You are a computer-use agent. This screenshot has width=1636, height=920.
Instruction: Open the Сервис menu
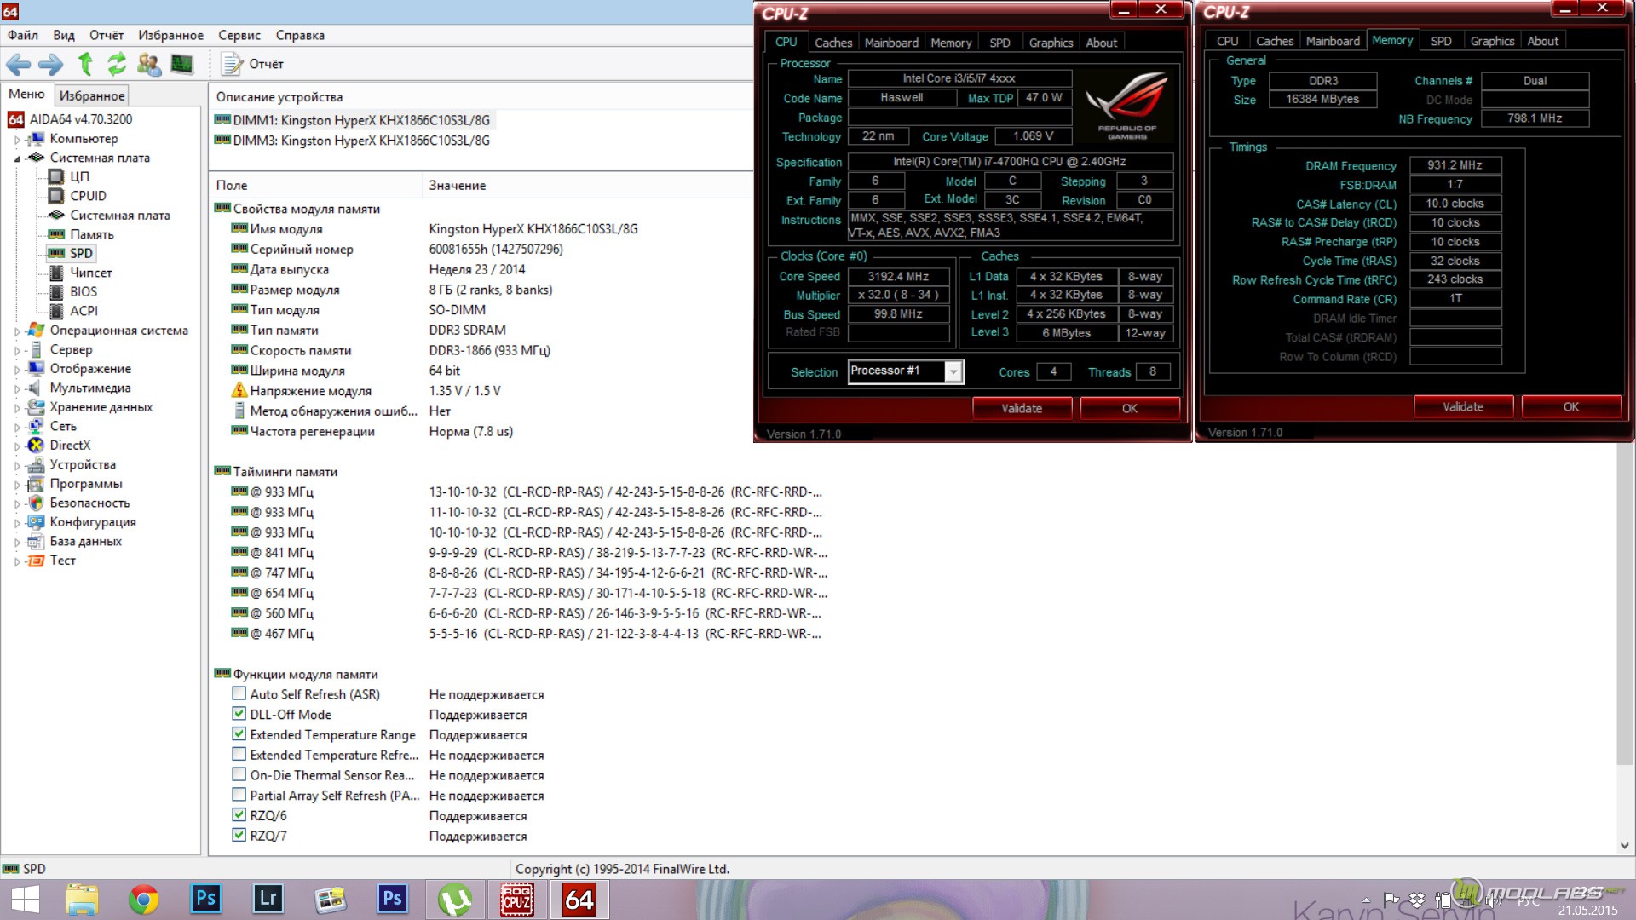tap(239, 35)
